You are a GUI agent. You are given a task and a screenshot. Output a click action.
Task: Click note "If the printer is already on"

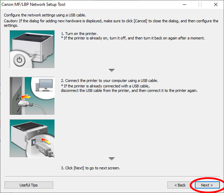(133, 38)
